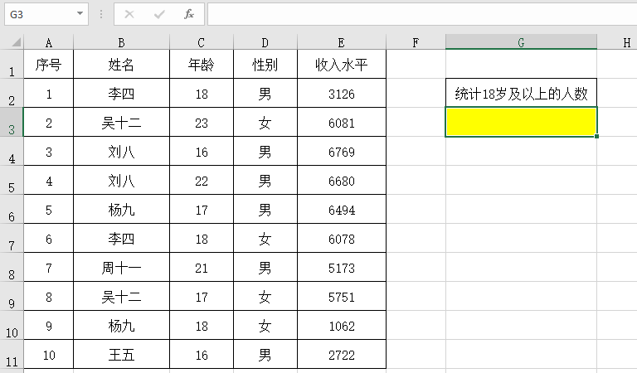Select row 8 header
The width and height of the screenshot is (637, 373).
click(x=12, y=268)
